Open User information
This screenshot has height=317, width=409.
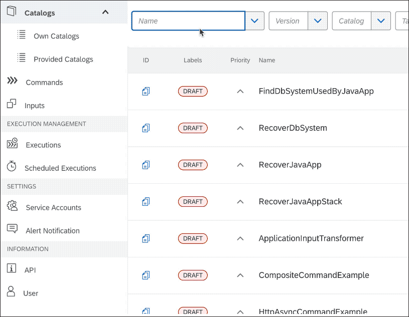(x=31, y=293)
